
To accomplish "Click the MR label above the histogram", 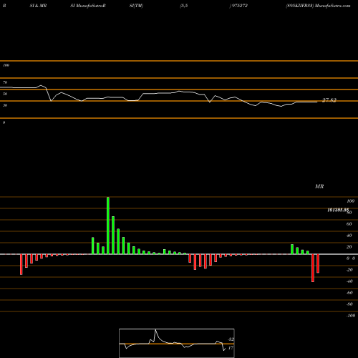I will 319,186.
